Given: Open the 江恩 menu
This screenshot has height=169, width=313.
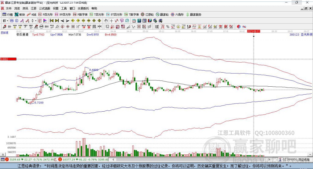Looking at the screenshot, I should coord(34,8).
